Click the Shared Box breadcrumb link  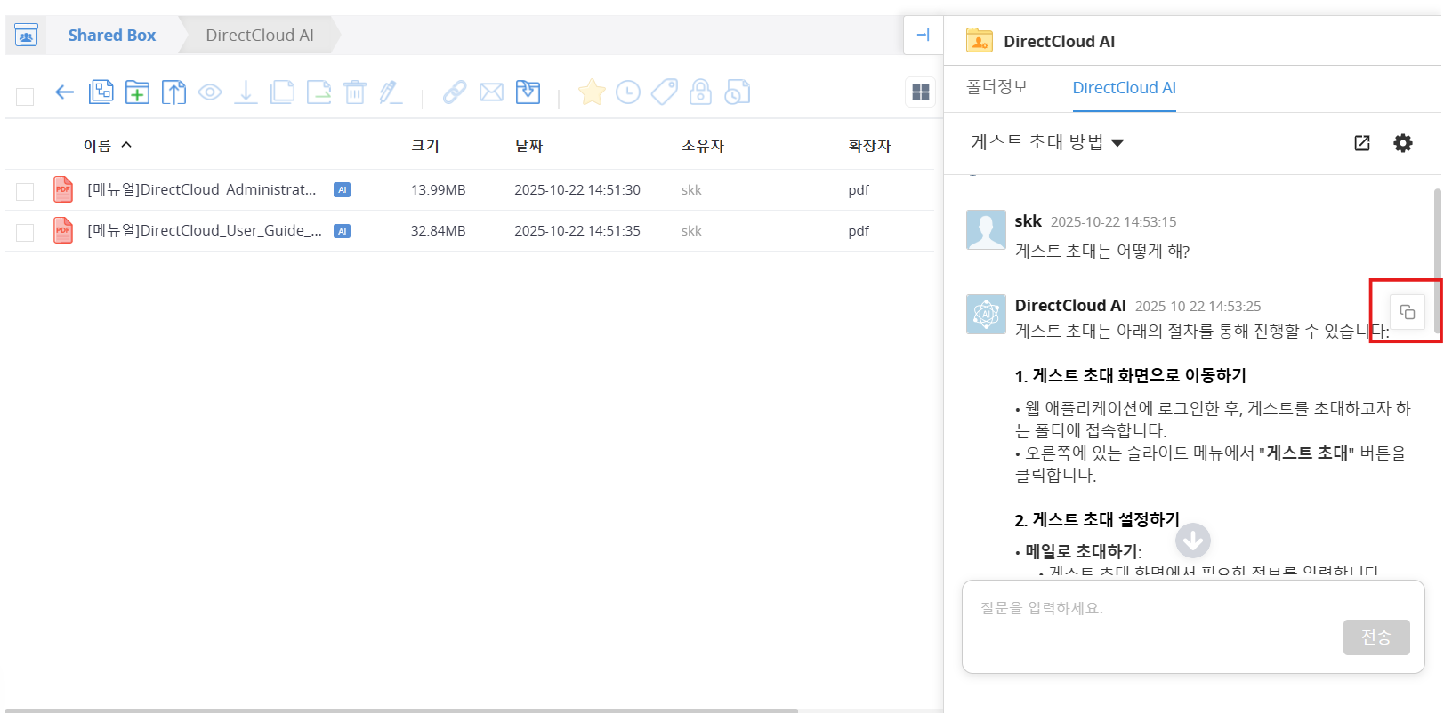coord(112,36)
